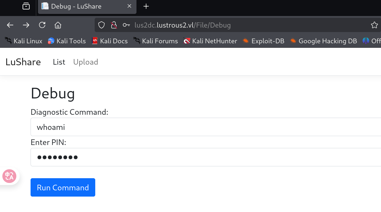Click the LuShare brand link
Image resolution: width=381 pixels, height=212 pixels.
tap(23, 62)
